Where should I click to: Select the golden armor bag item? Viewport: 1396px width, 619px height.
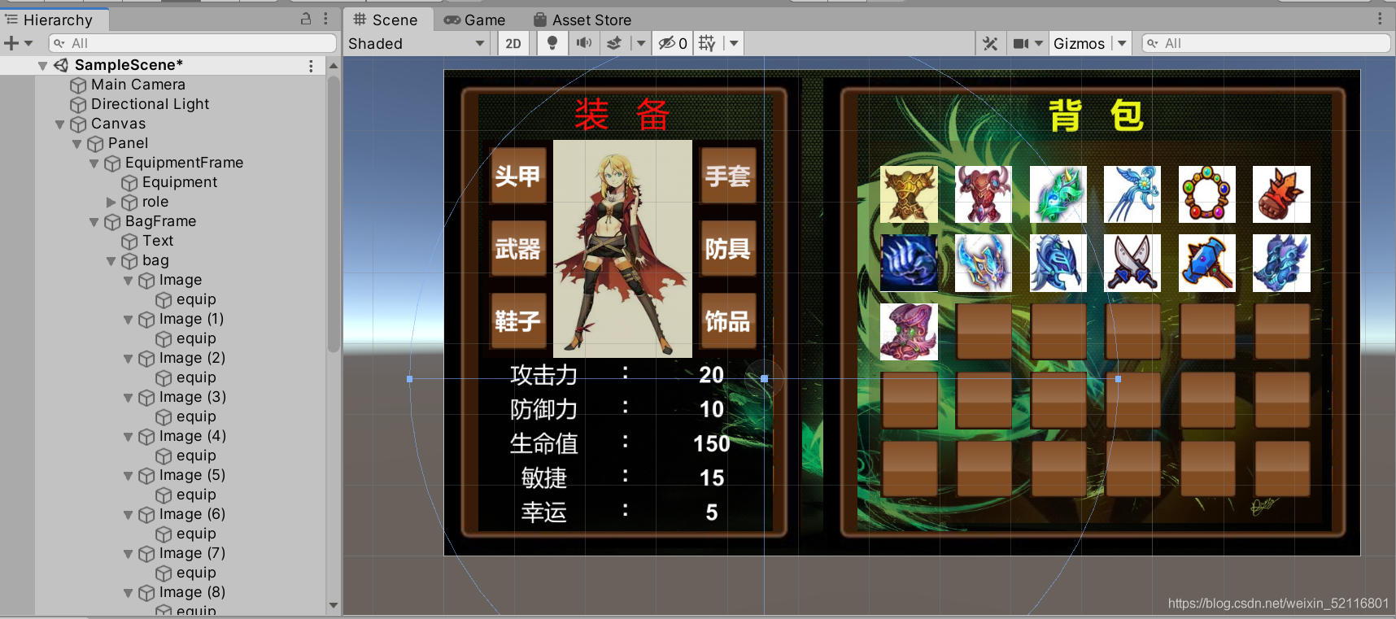910,194
